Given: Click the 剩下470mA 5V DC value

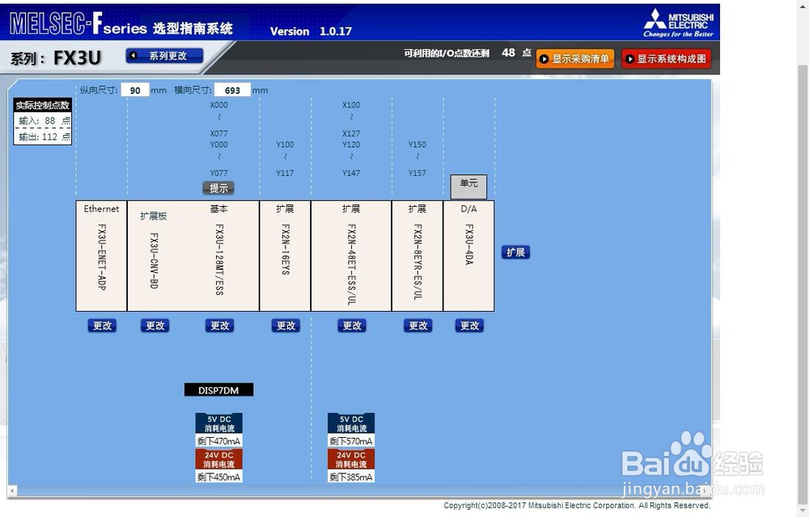Looking at the screenshot, I should pyautogui.click(x=218, y=441).
